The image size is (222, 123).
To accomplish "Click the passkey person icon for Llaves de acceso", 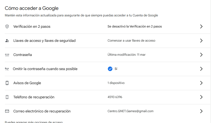I will pyautogui.click(x=7, y=41).
